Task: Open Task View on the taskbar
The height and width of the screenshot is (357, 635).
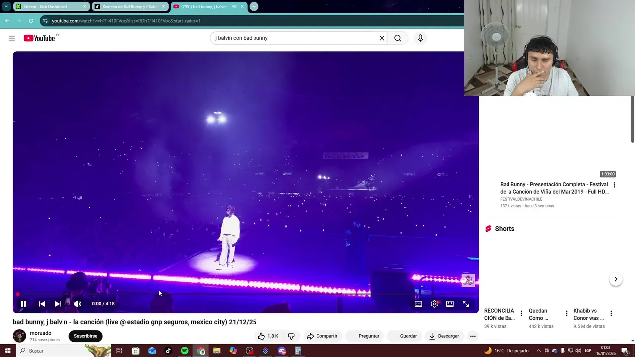Action: pyautogui.click(x=119, y=351)
